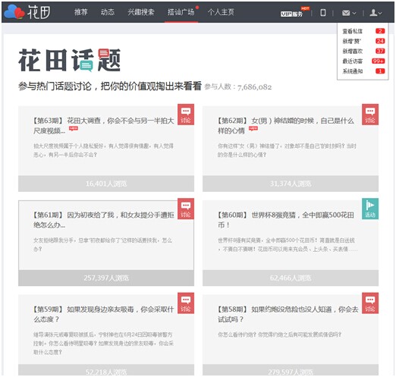The height and width of the screenshot is (377, 396).
Task: Click 62,466人浏览 view count bar
Action: [291, 278]
